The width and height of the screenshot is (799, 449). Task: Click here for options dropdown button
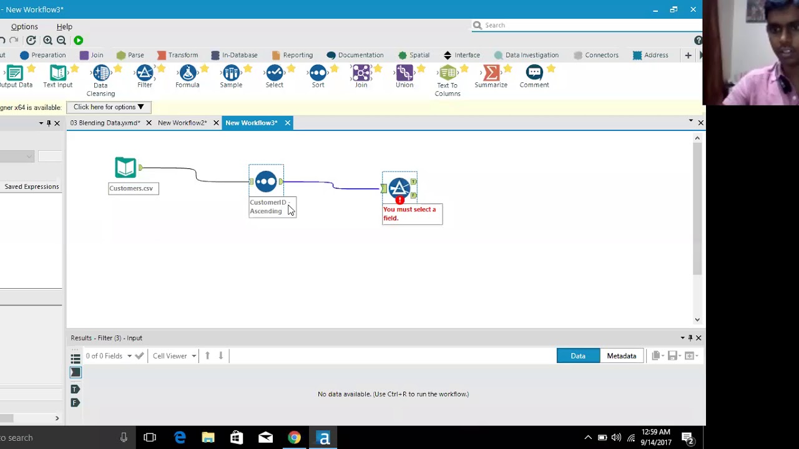[x=109, y=107]
